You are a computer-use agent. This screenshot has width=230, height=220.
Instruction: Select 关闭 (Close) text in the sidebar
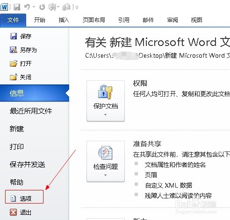click(26, 77)
